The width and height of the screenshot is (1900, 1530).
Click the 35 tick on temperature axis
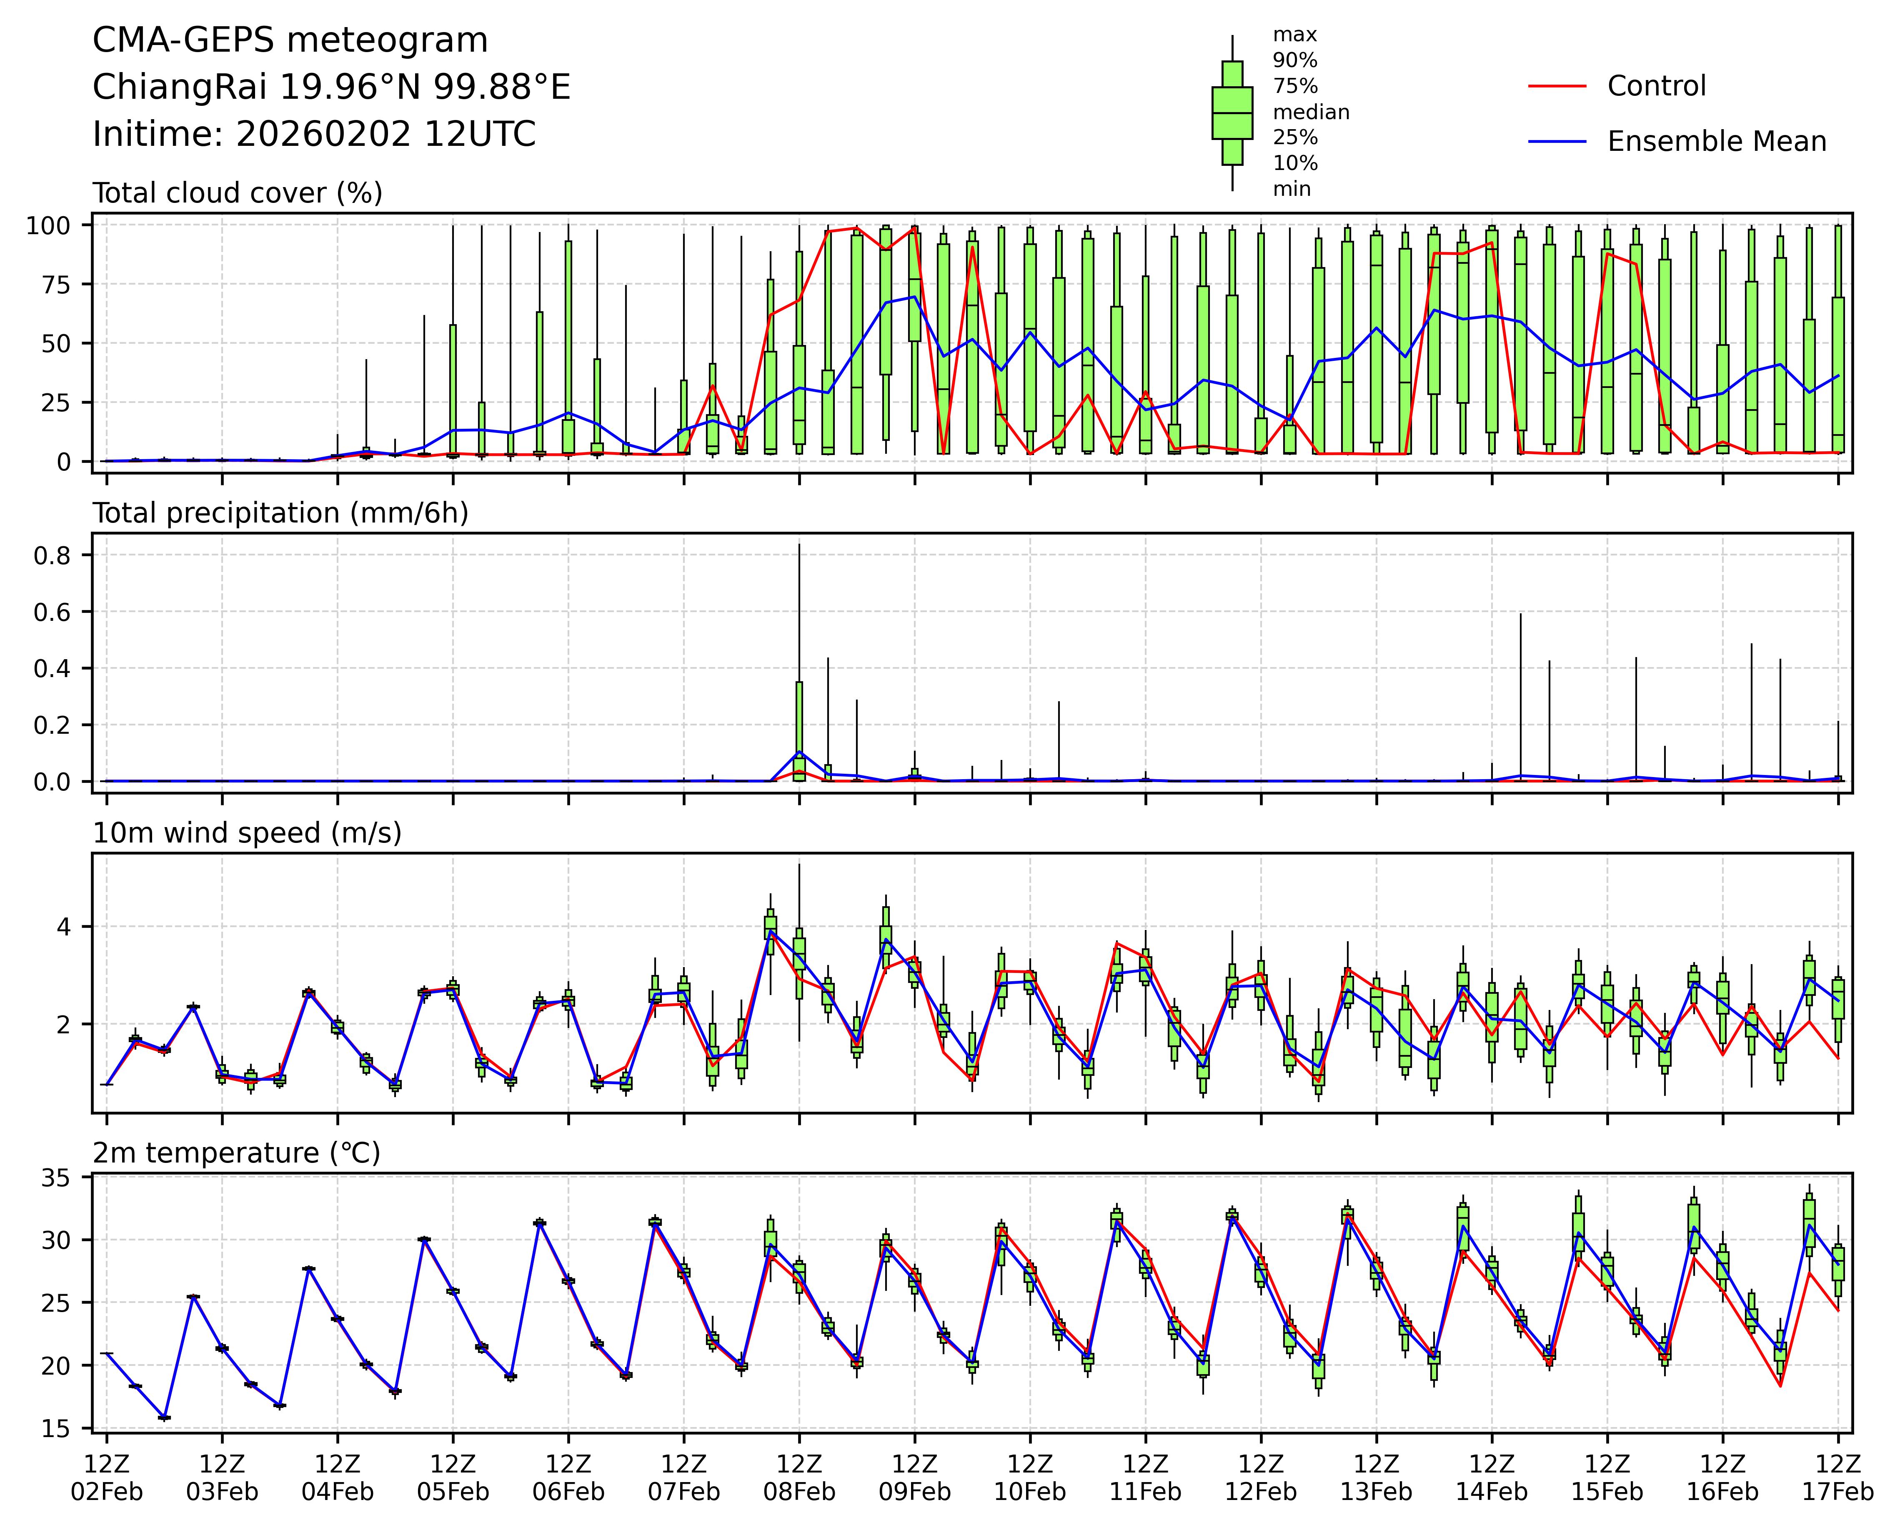(x=56, y=1178)
